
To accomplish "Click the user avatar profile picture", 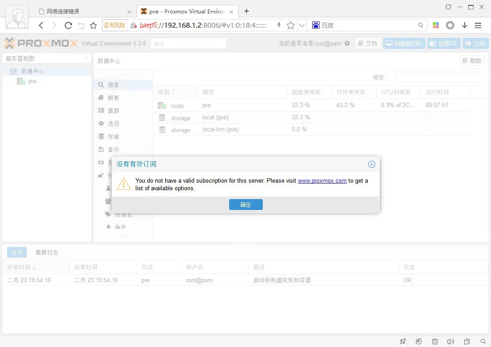I will [17, 17].
